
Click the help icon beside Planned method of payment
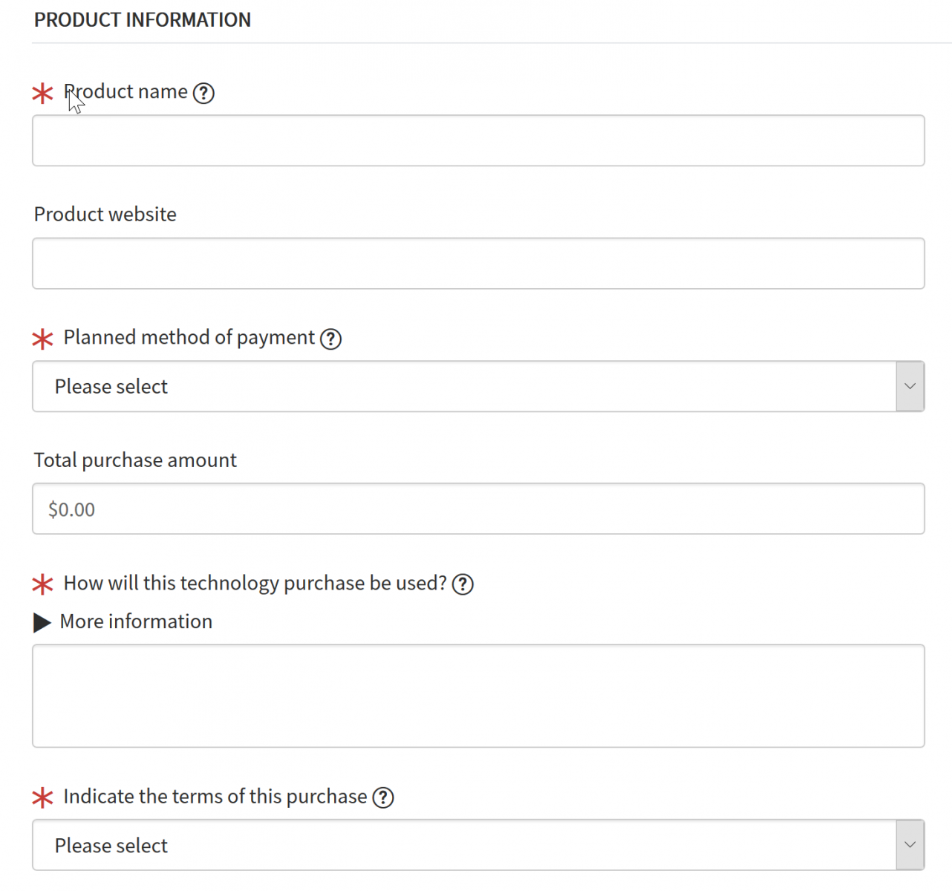click(331, 339)
